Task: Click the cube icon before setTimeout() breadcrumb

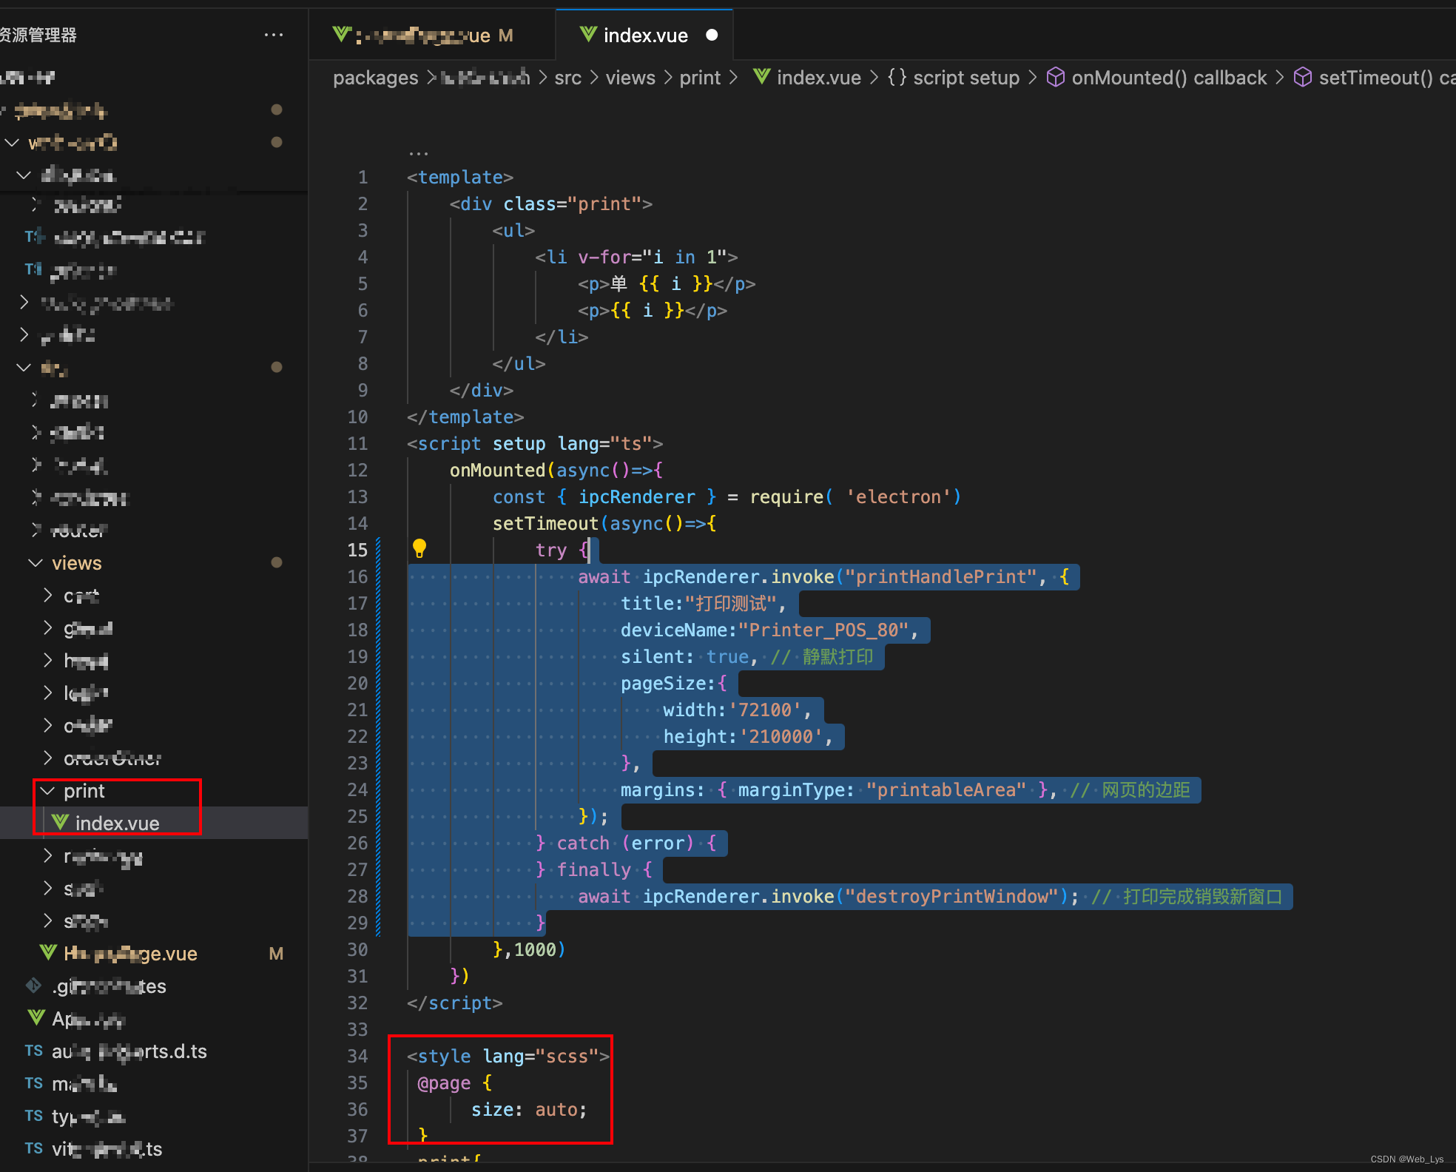Action: tap(1303, 77)
